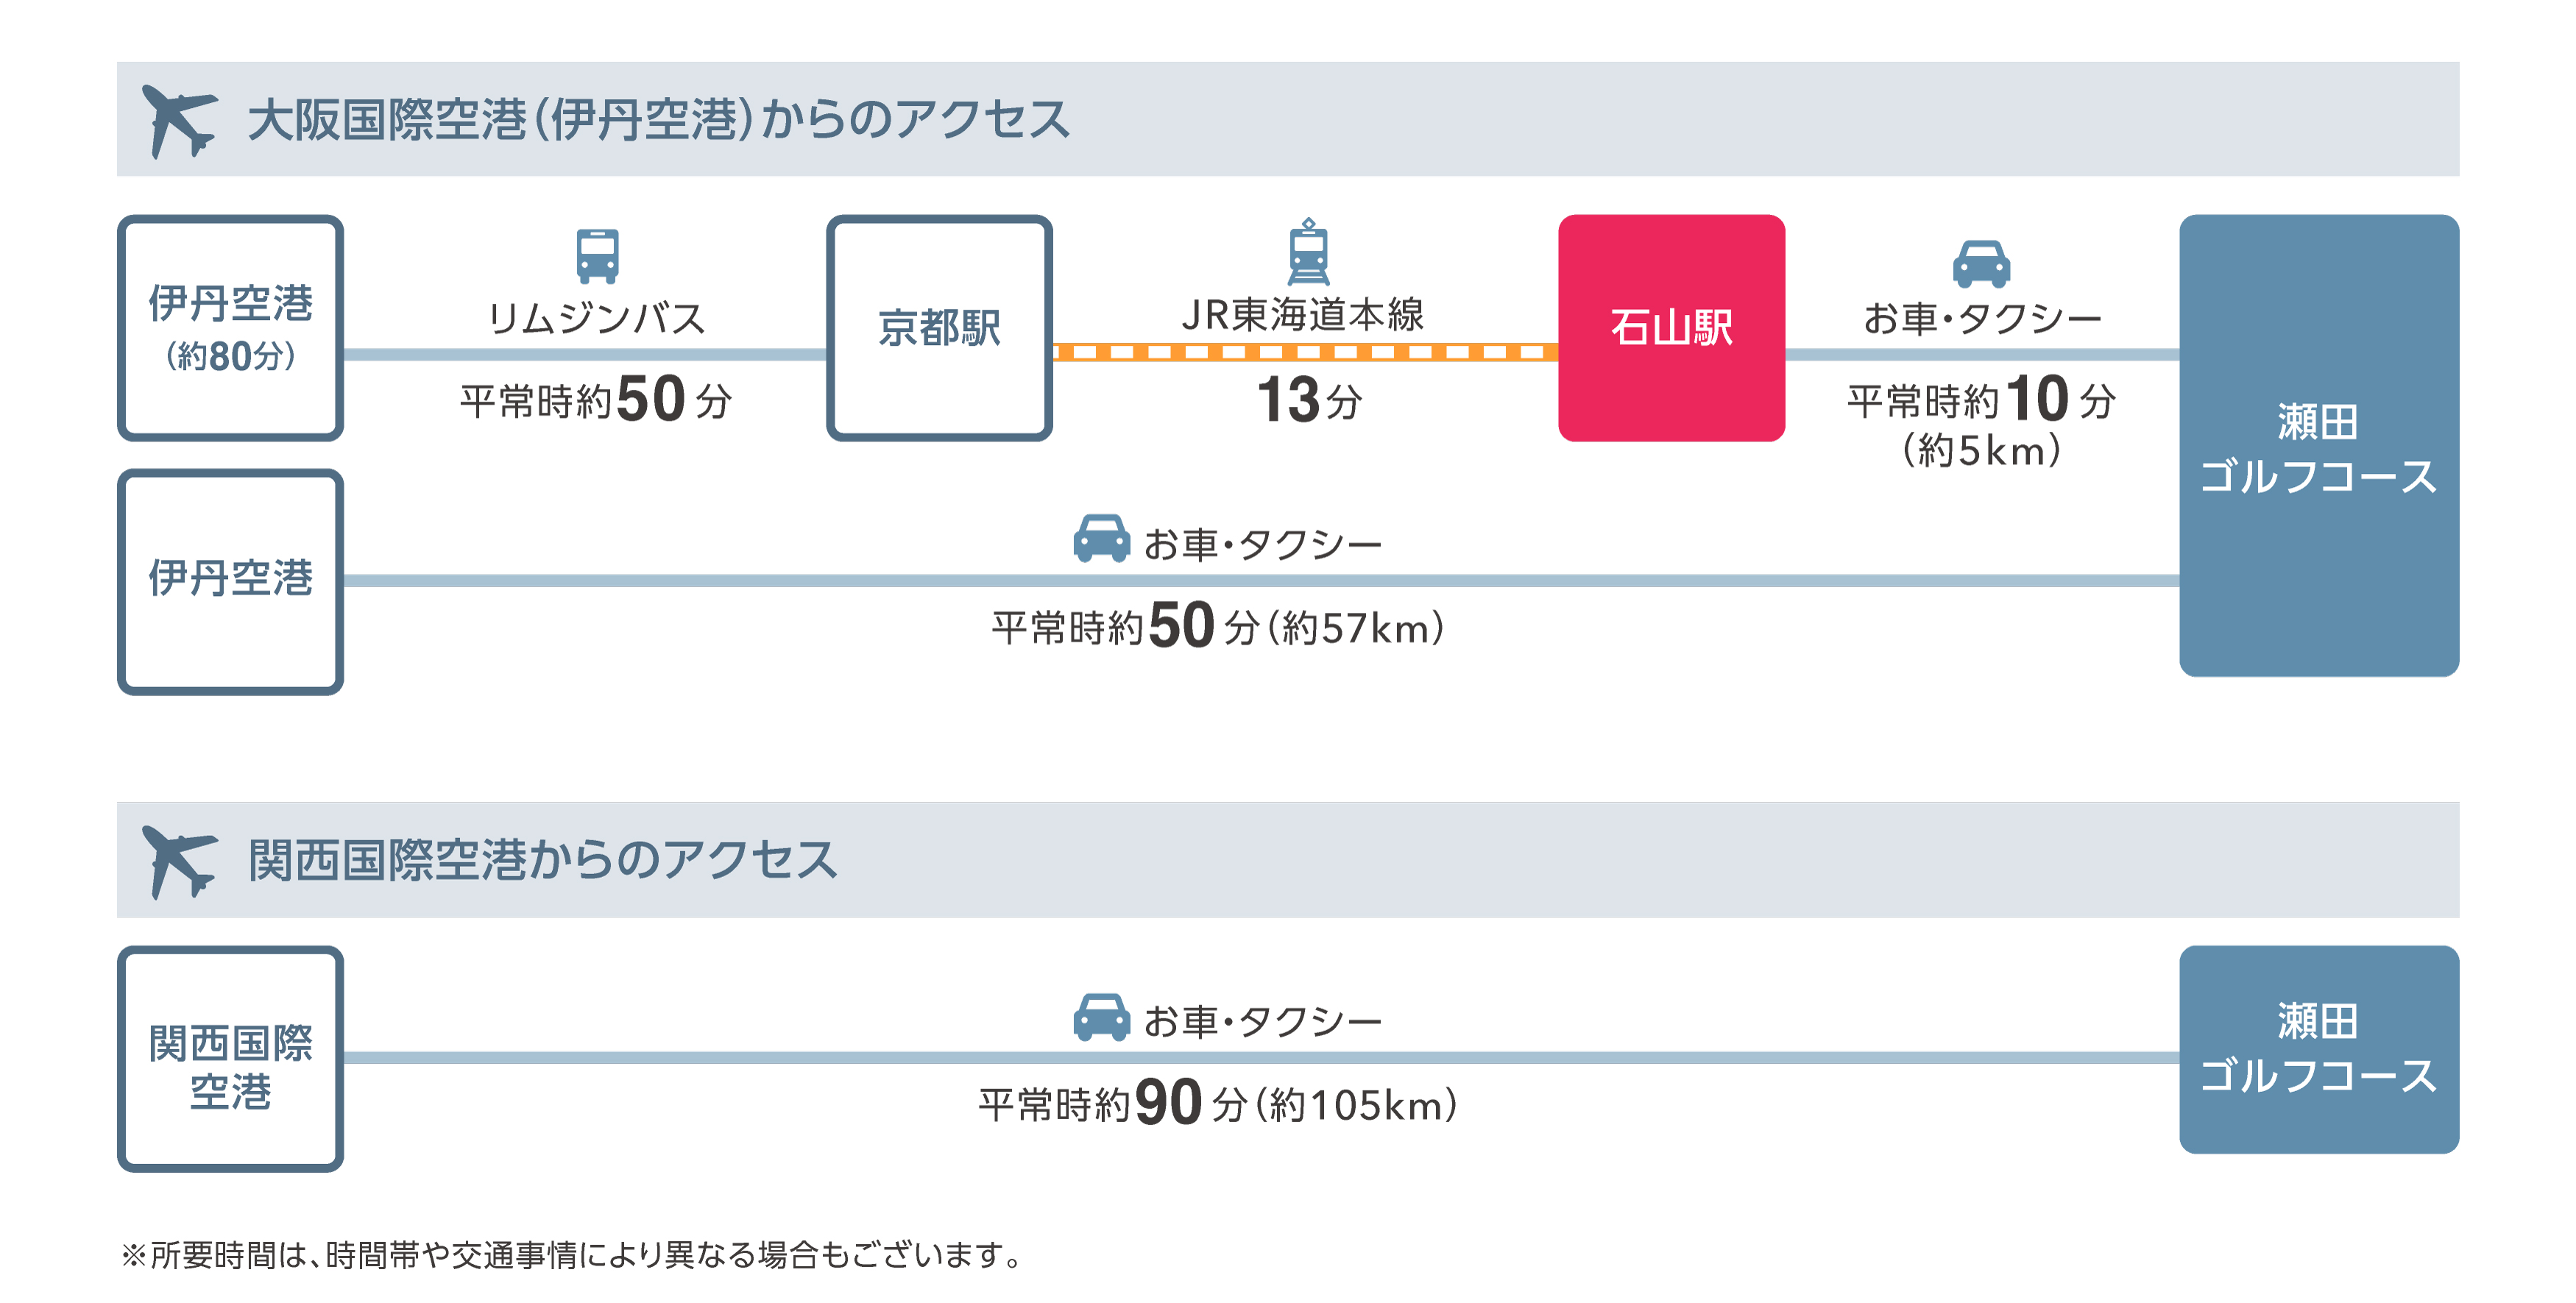Click the 大阪国際空港(伊丹空港)からのアクセス heading
Screen dimensions: 2576x1303
coord(658,120)
